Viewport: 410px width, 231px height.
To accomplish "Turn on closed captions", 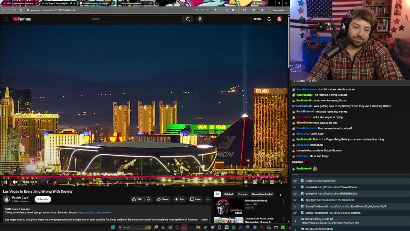I will pyautogui.click(x=255, y=182).
